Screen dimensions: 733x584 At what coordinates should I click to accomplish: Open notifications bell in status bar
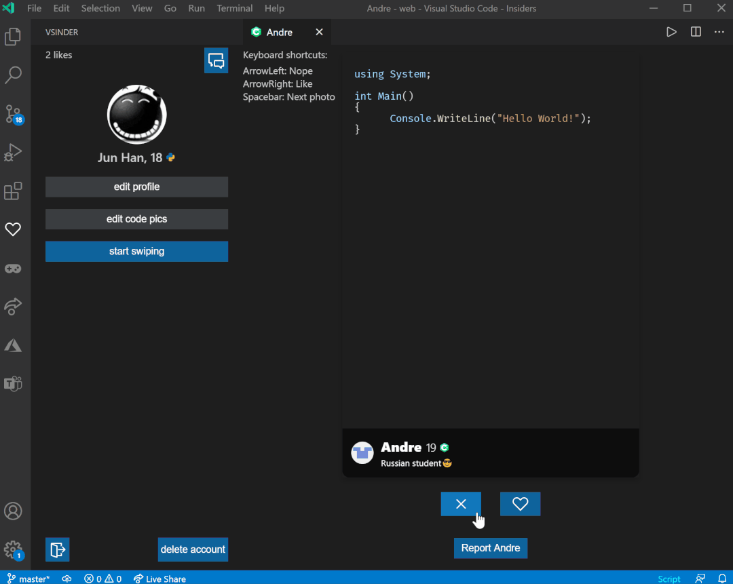coord(721,579)
